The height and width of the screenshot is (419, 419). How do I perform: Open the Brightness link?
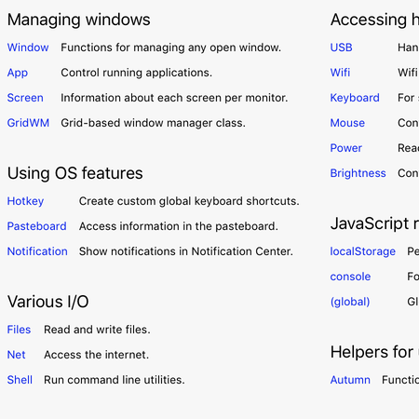(x=358, y=173)
